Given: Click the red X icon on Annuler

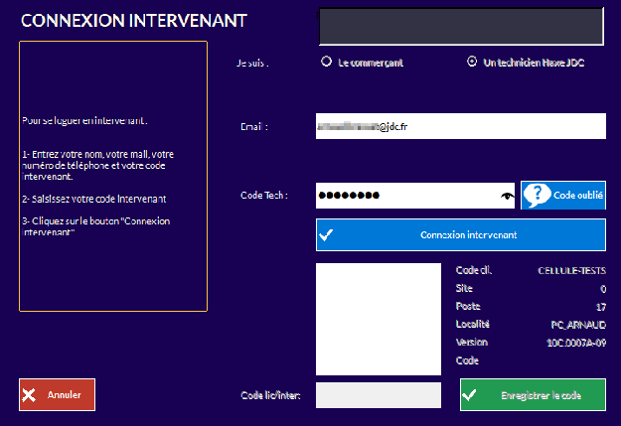Looking at the screenshot, I should [30, 394].
